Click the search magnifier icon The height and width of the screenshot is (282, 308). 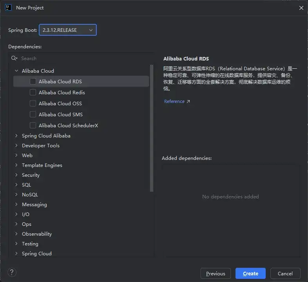point(14,58)
